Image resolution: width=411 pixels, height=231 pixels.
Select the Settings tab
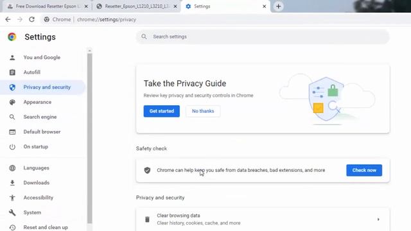[225, 6]
